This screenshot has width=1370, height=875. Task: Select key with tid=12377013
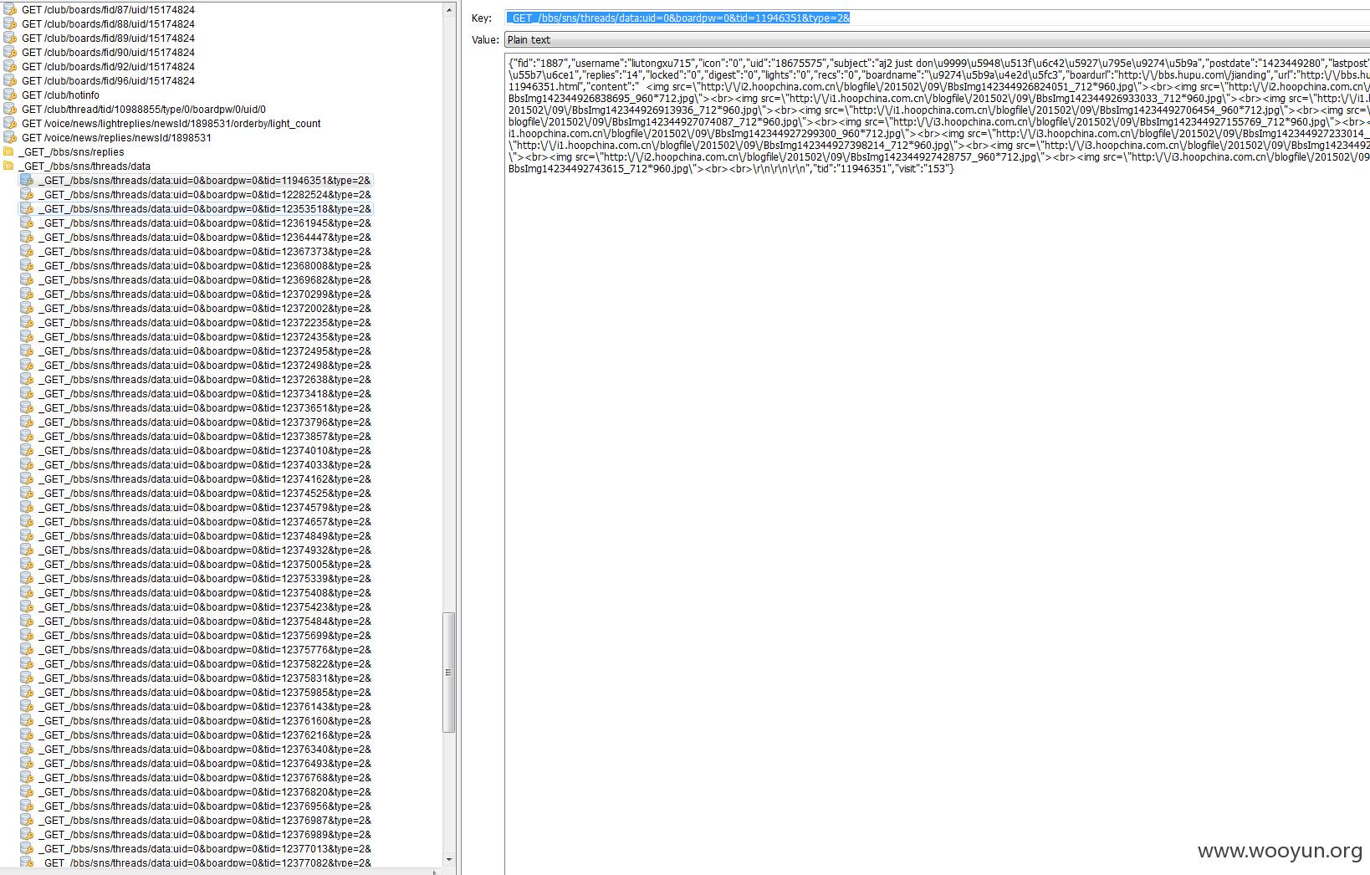205,848
